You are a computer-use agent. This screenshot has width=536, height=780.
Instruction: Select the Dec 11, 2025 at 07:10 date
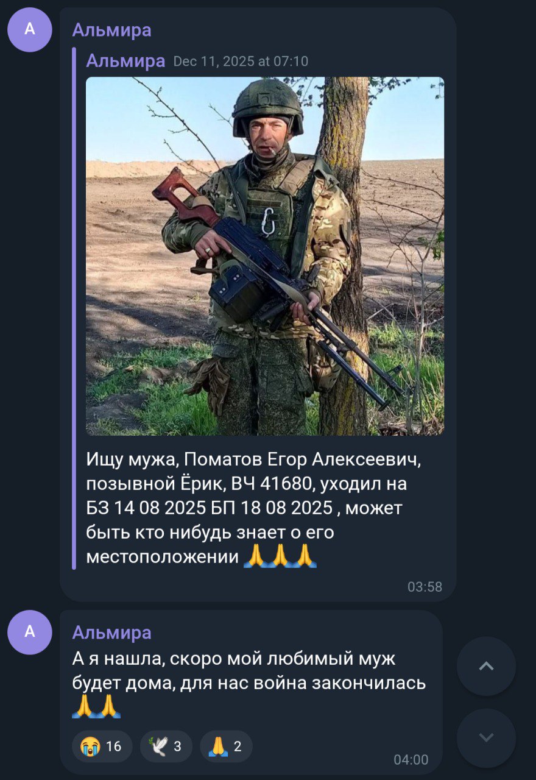click(x=241, y=62)
